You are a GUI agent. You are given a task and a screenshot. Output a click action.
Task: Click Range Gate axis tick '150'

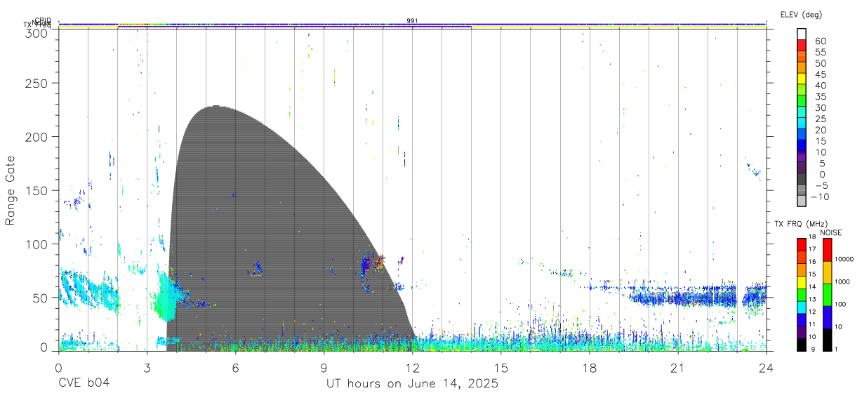coord(36,190)
